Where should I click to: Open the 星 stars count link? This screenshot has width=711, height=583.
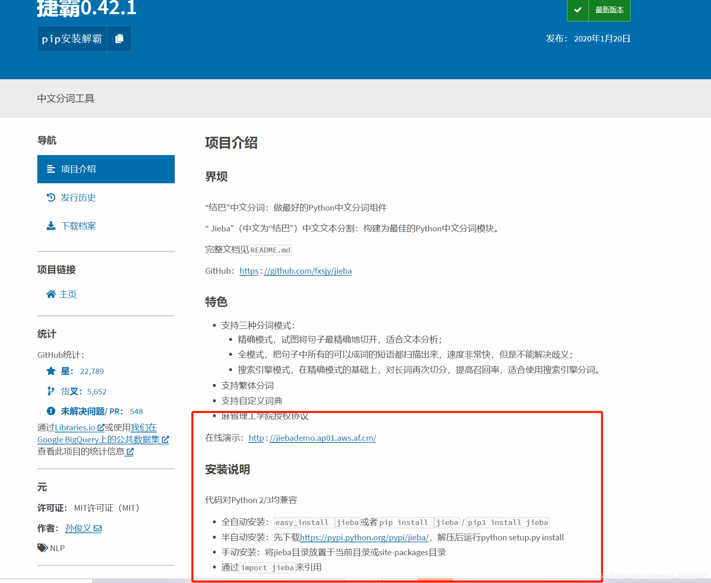pyautogui.click(x=82, y=371)
